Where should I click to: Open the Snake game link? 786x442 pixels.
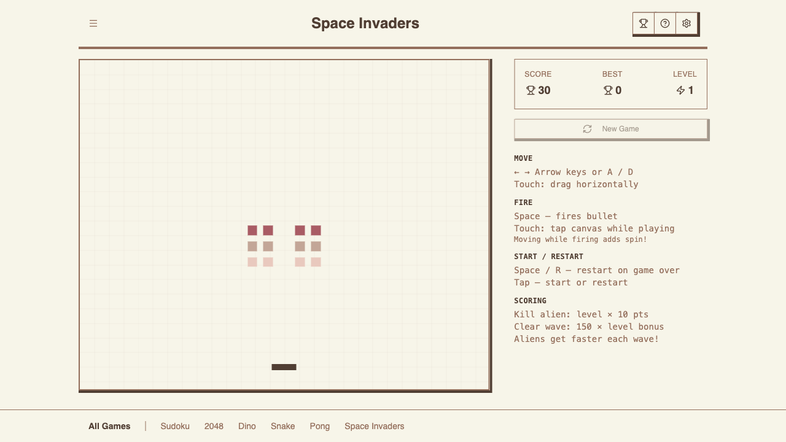click(x=283, y=426)
